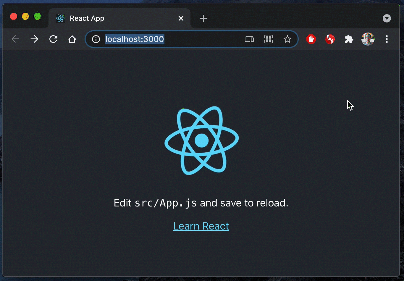Follow the Learn React link
This screenshot has height=281, width=404.
(x=201, y=226)
